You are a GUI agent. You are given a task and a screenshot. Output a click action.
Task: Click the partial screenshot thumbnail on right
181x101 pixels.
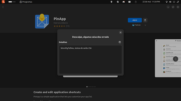click(168, 58)
